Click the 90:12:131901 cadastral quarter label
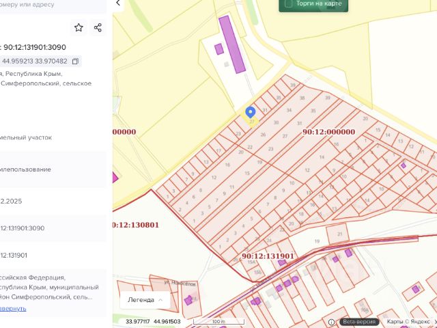437x328 pixels. tap(268, 256)
